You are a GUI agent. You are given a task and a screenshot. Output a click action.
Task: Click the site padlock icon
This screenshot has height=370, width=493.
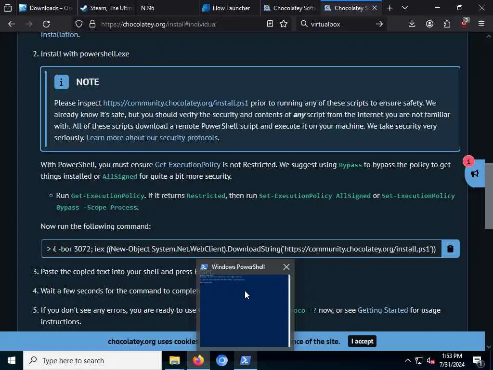coord(92,24)
